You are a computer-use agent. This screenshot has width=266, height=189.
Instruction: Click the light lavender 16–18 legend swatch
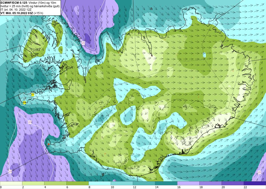click(188, 183)
